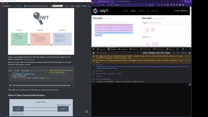This screenshot has height=117, width=208.
Task: Switch to the Debugger devtools tab
Action: 123,49
